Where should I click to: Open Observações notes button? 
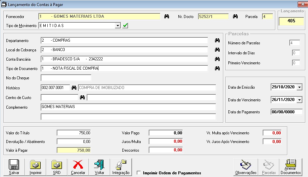click(246, 167)
